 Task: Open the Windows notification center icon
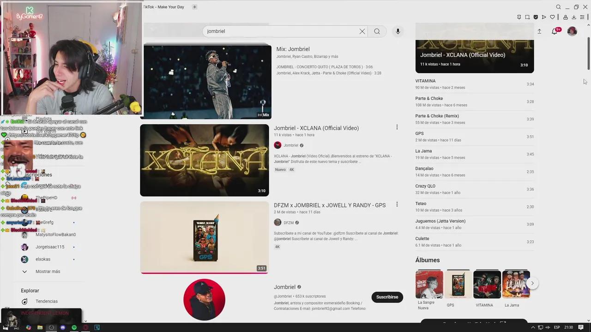click(581, 327)
